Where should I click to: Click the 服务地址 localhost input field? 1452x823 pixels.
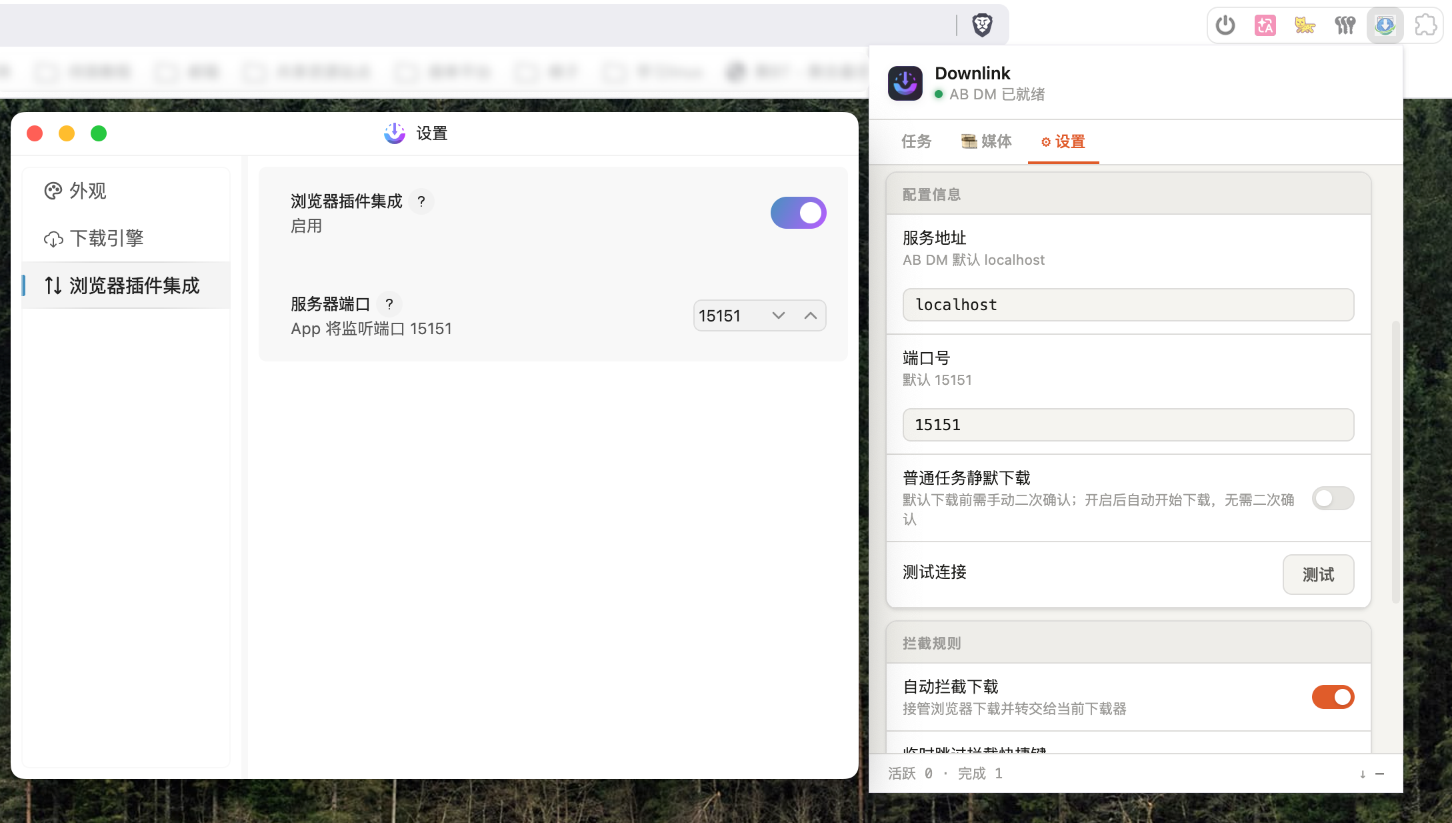click(x=1128, y=305)
